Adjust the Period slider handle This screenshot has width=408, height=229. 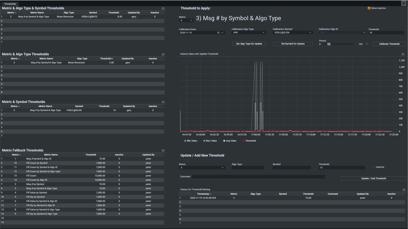pos(329,44)
